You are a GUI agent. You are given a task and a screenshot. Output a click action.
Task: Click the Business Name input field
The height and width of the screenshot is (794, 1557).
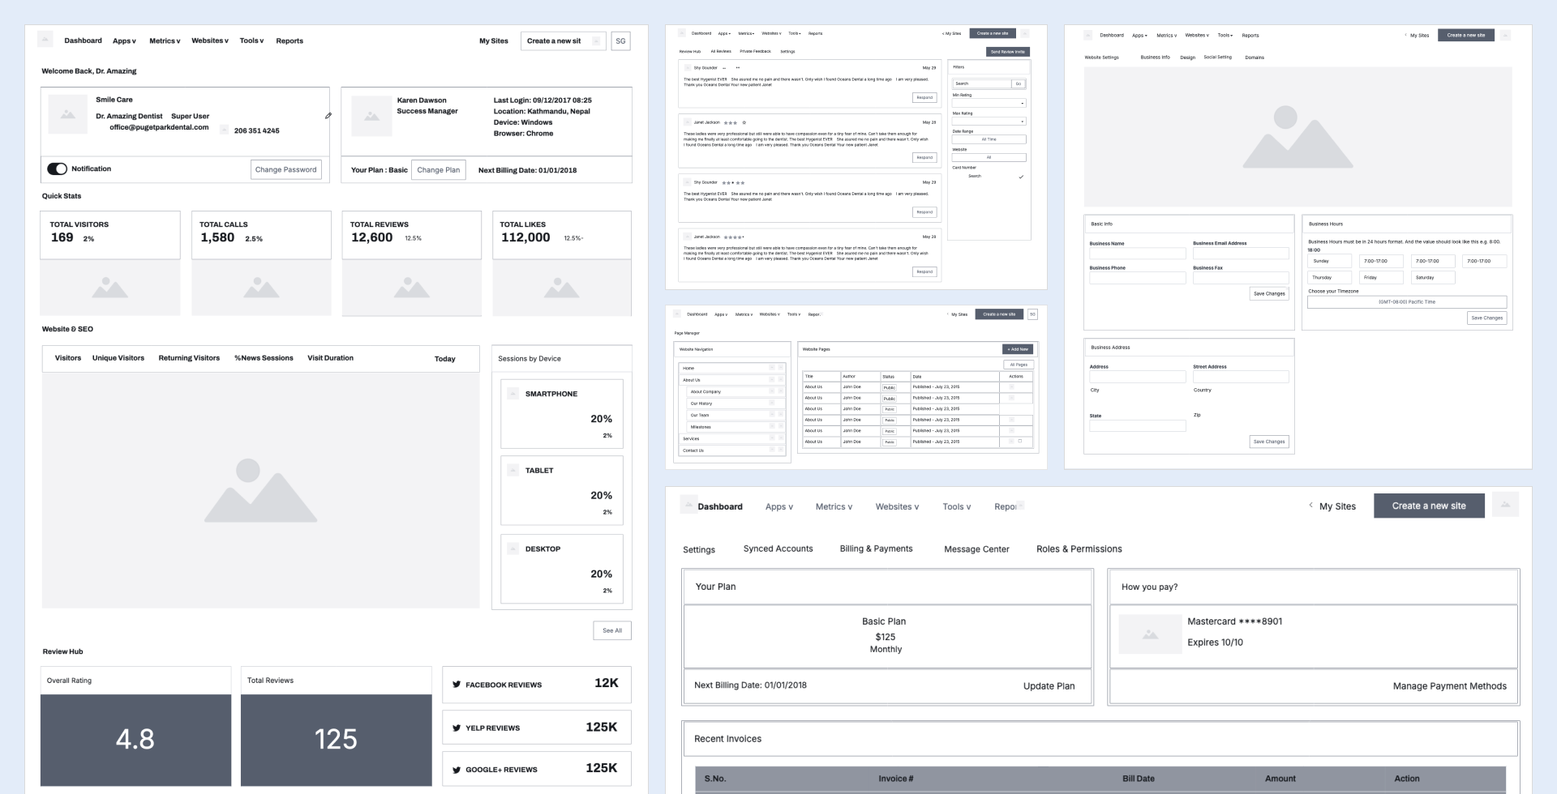[1137, 254]
